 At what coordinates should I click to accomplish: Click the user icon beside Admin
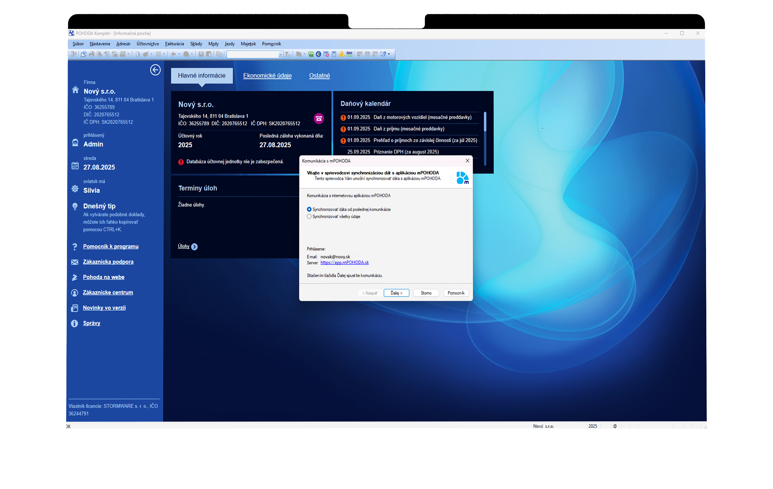pyautogui.click(x=75, y=143)
